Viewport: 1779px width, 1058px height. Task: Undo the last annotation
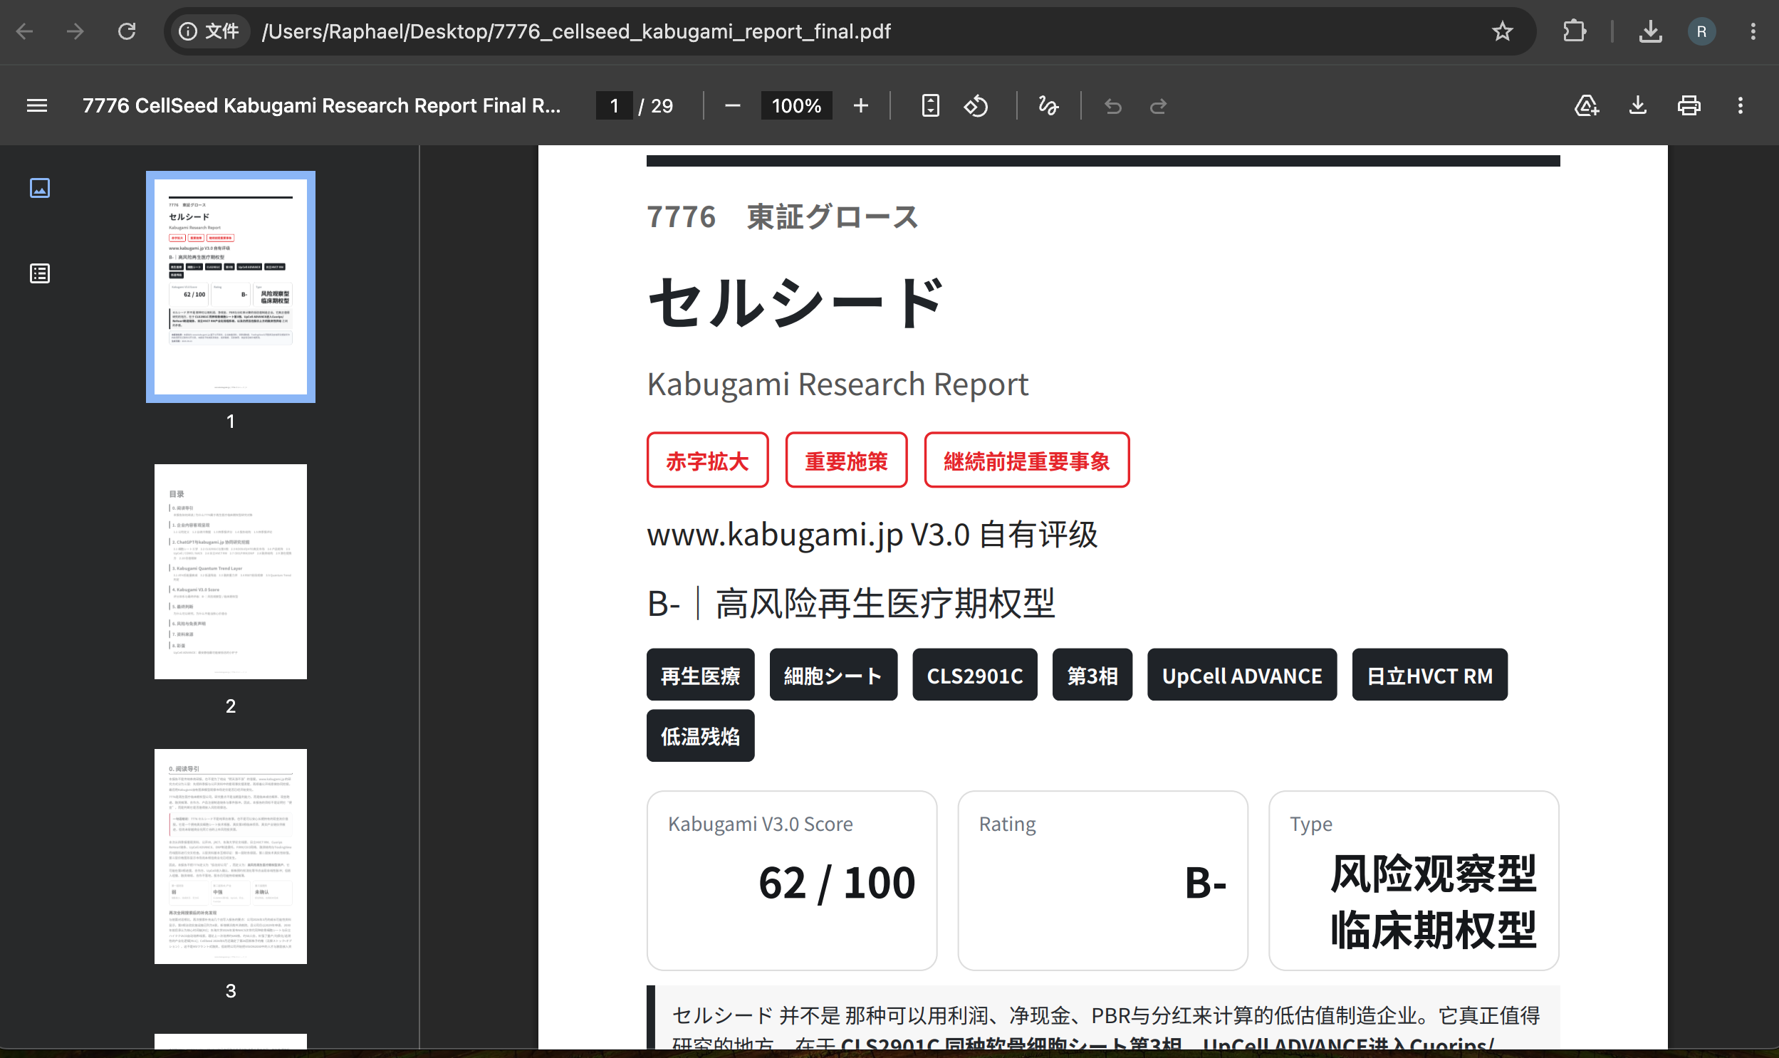pyautogui.click(x=1113, y=105)
